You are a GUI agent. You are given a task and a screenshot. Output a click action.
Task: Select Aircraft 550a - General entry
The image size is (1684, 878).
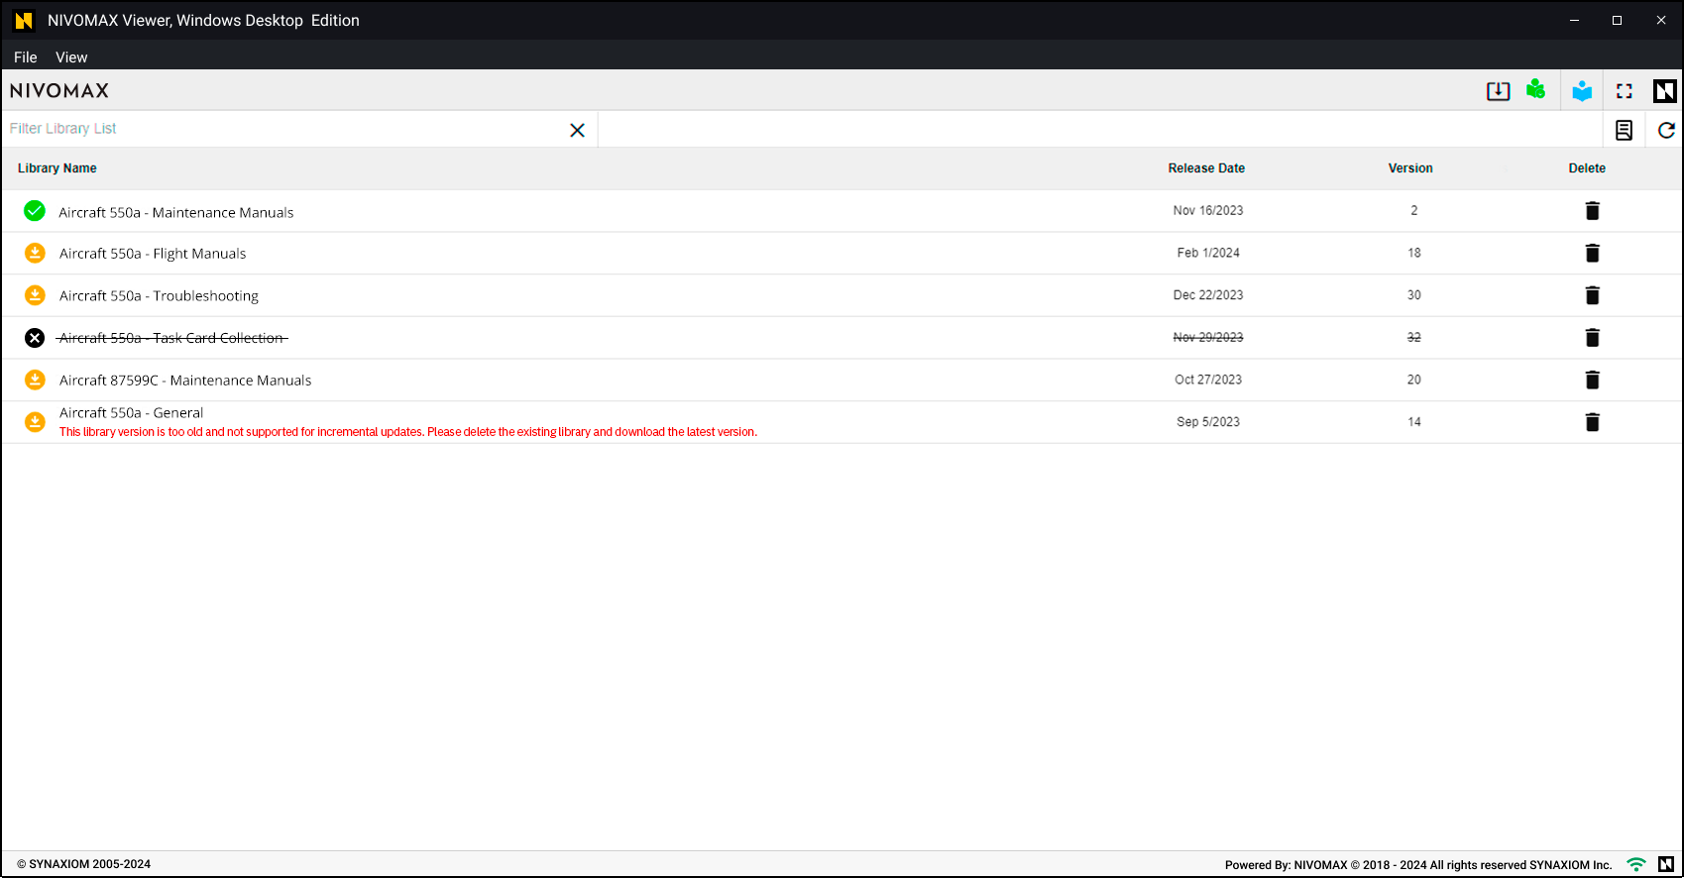(842, 422)
